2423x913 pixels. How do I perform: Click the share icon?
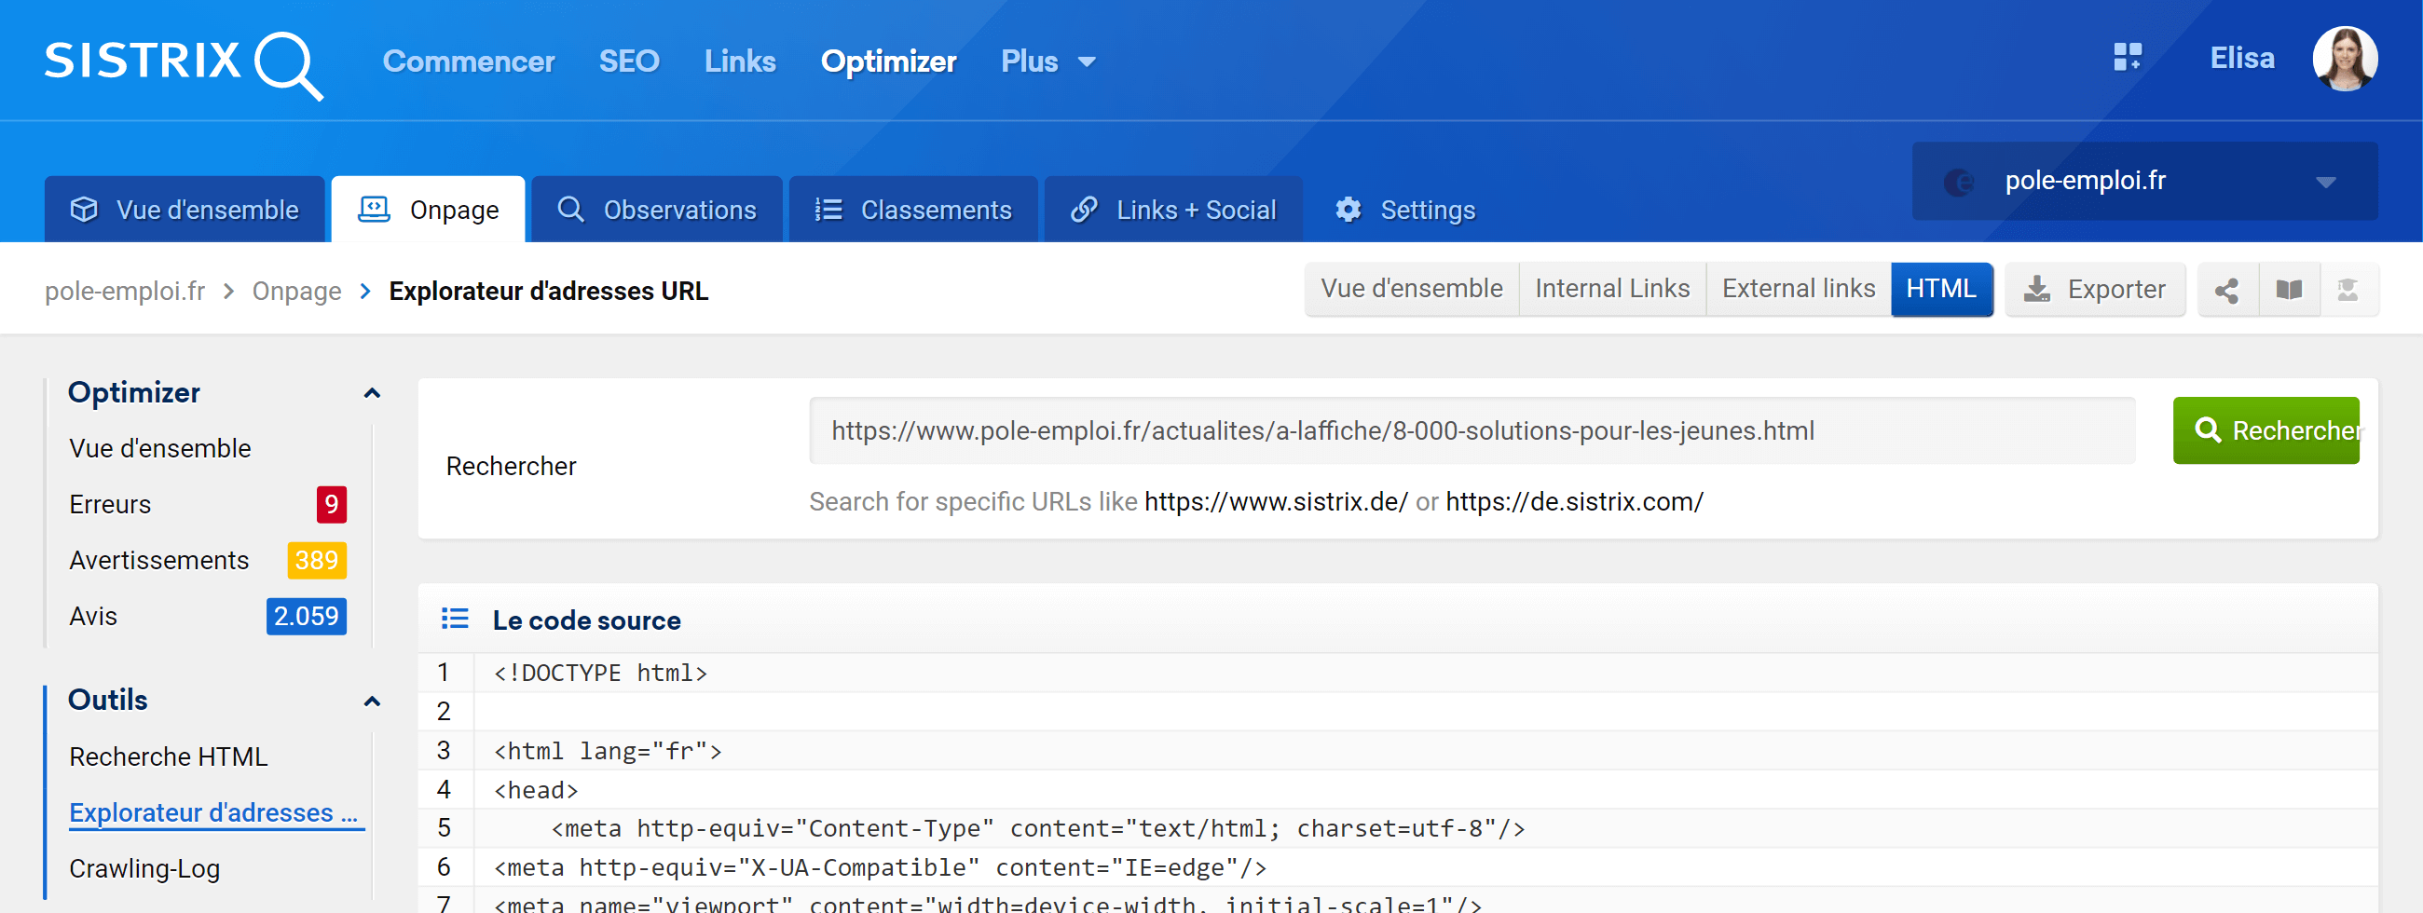click(x=2226, y=290)
